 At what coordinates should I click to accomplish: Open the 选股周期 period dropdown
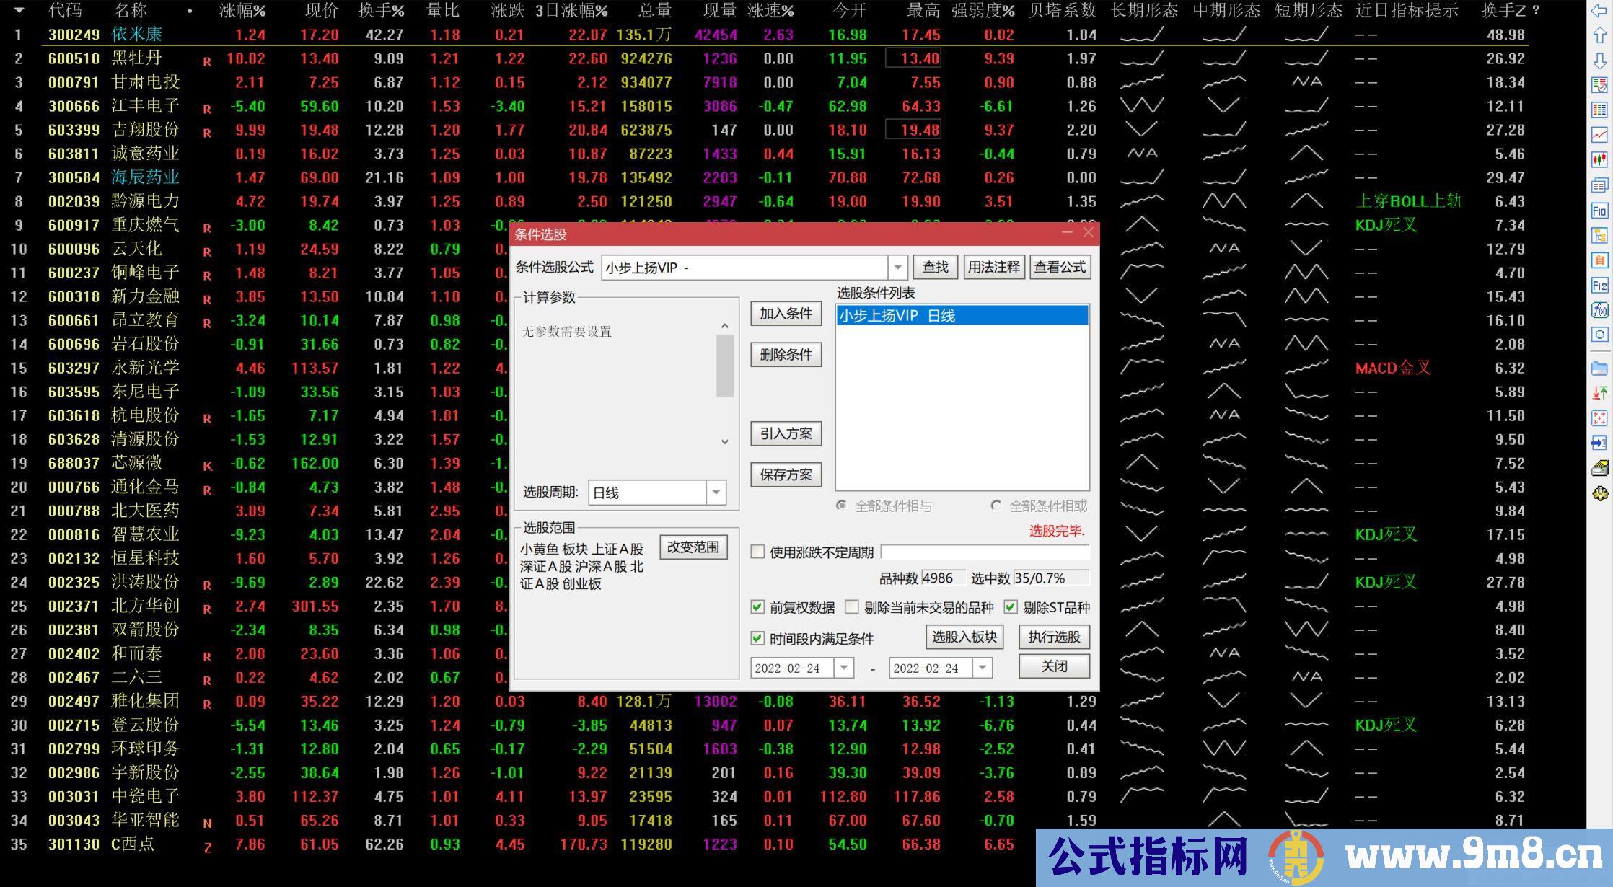pyautogui.click(x=715, y=492)
